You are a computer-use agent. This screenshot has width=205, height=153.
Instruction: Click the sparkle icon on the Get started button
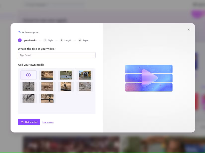click(x=22, y=122)
